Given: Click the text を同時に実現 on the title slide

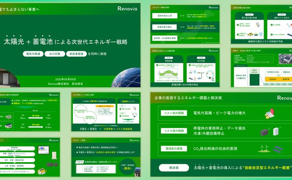Looking at the screenshot, I should (x=97, y=54).
